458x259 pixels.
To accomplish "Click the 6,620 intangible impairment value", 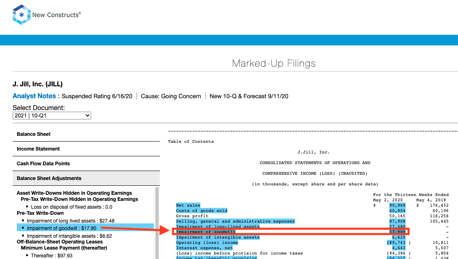I will tap(399, 237).
